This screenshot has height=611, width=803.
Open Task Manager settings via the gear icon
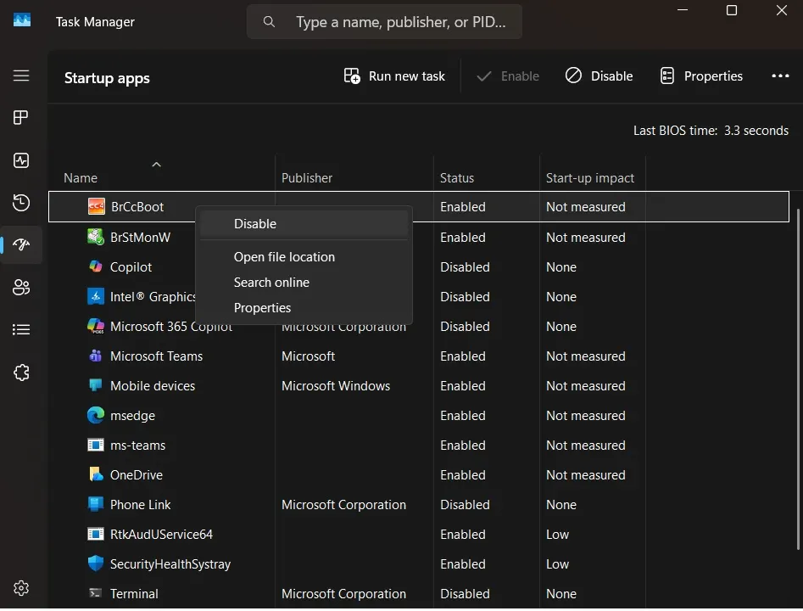point(21,587)
